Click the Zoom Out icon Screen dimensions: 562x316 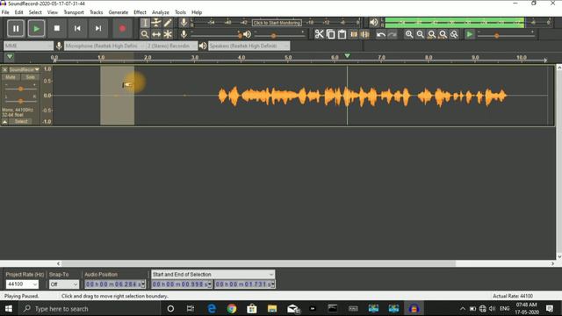[421, 34]
